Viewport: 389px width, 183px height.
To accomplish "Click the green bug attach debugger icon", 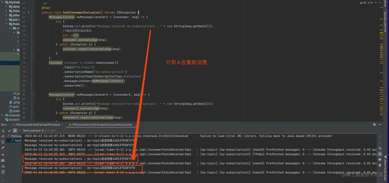I will pos(3,166).
